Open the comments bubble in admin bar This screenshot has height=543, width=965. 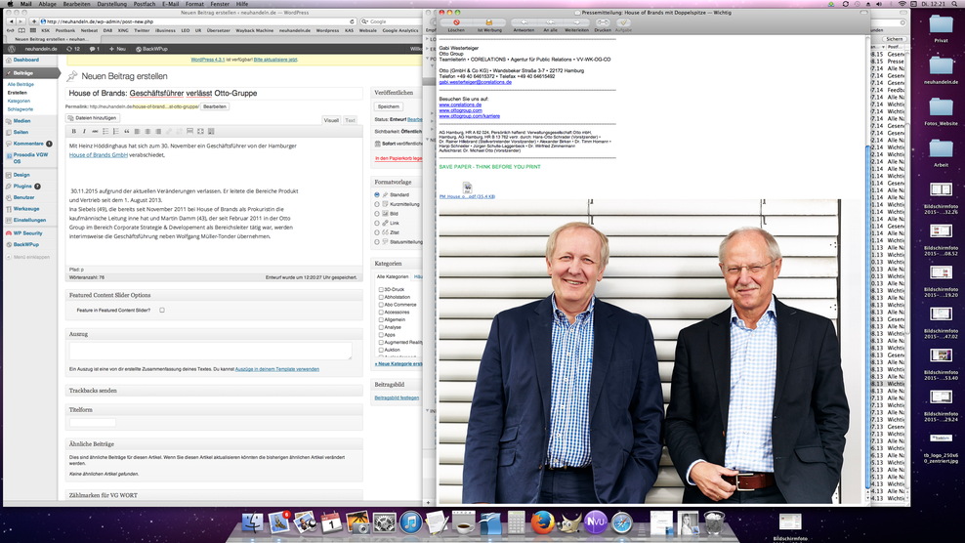pyautogui.click(x=94, y=49)
